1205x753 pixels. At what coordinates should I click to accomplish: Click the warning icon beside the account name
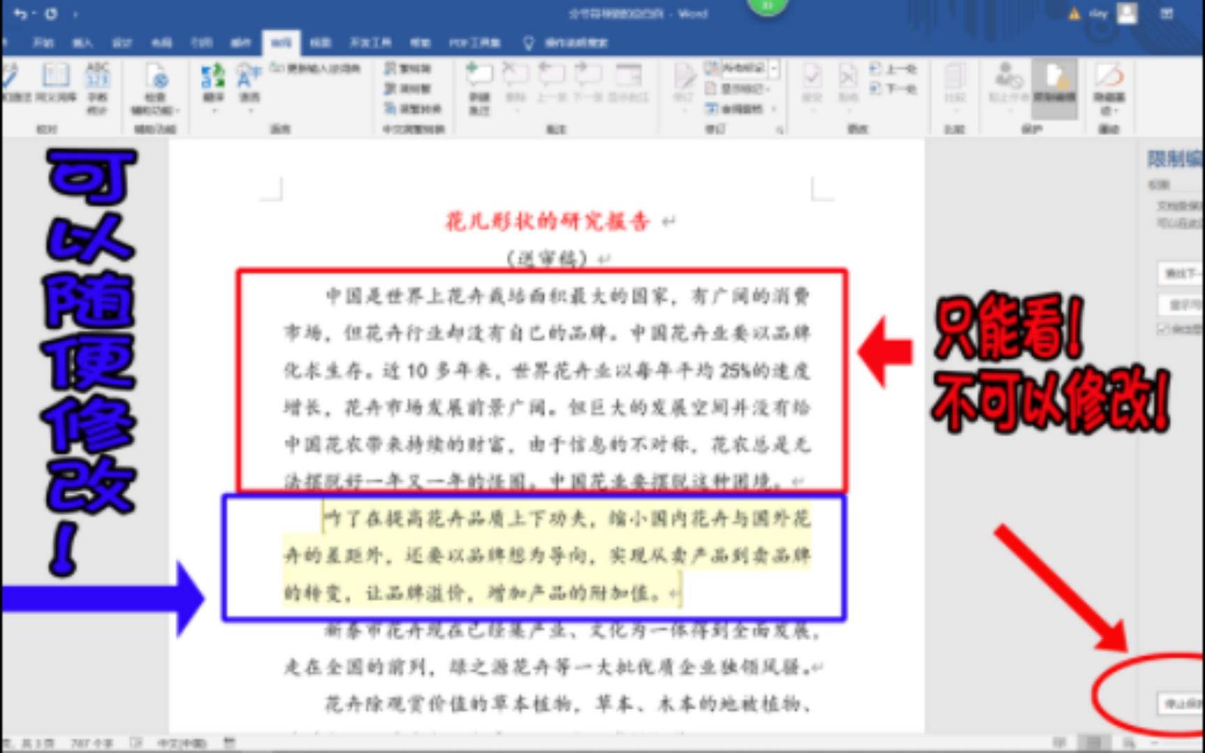1075,14
